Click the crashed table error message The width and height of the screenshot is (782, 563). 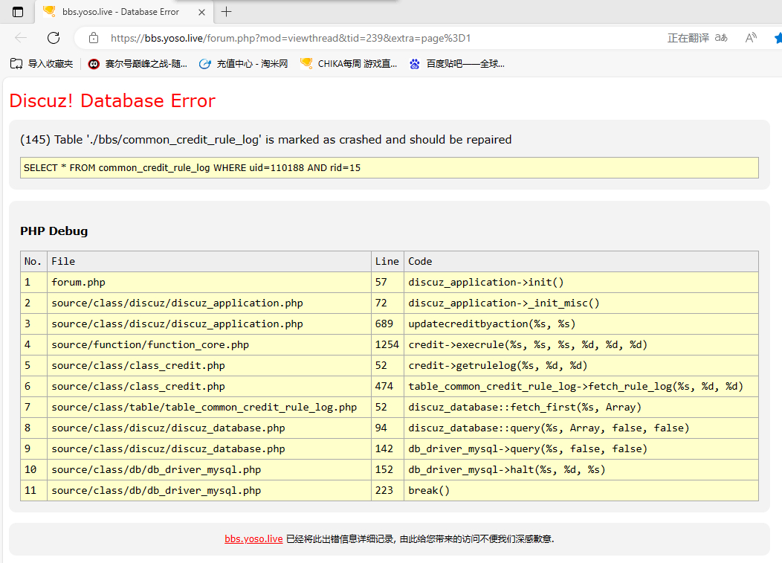(266, 140)
